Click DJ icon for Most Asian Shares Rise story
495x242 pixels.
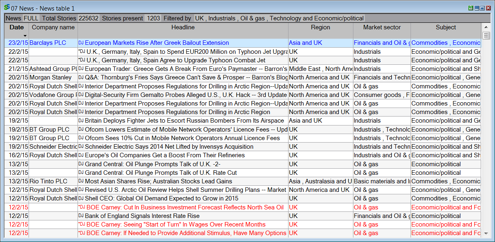(81, 181)
